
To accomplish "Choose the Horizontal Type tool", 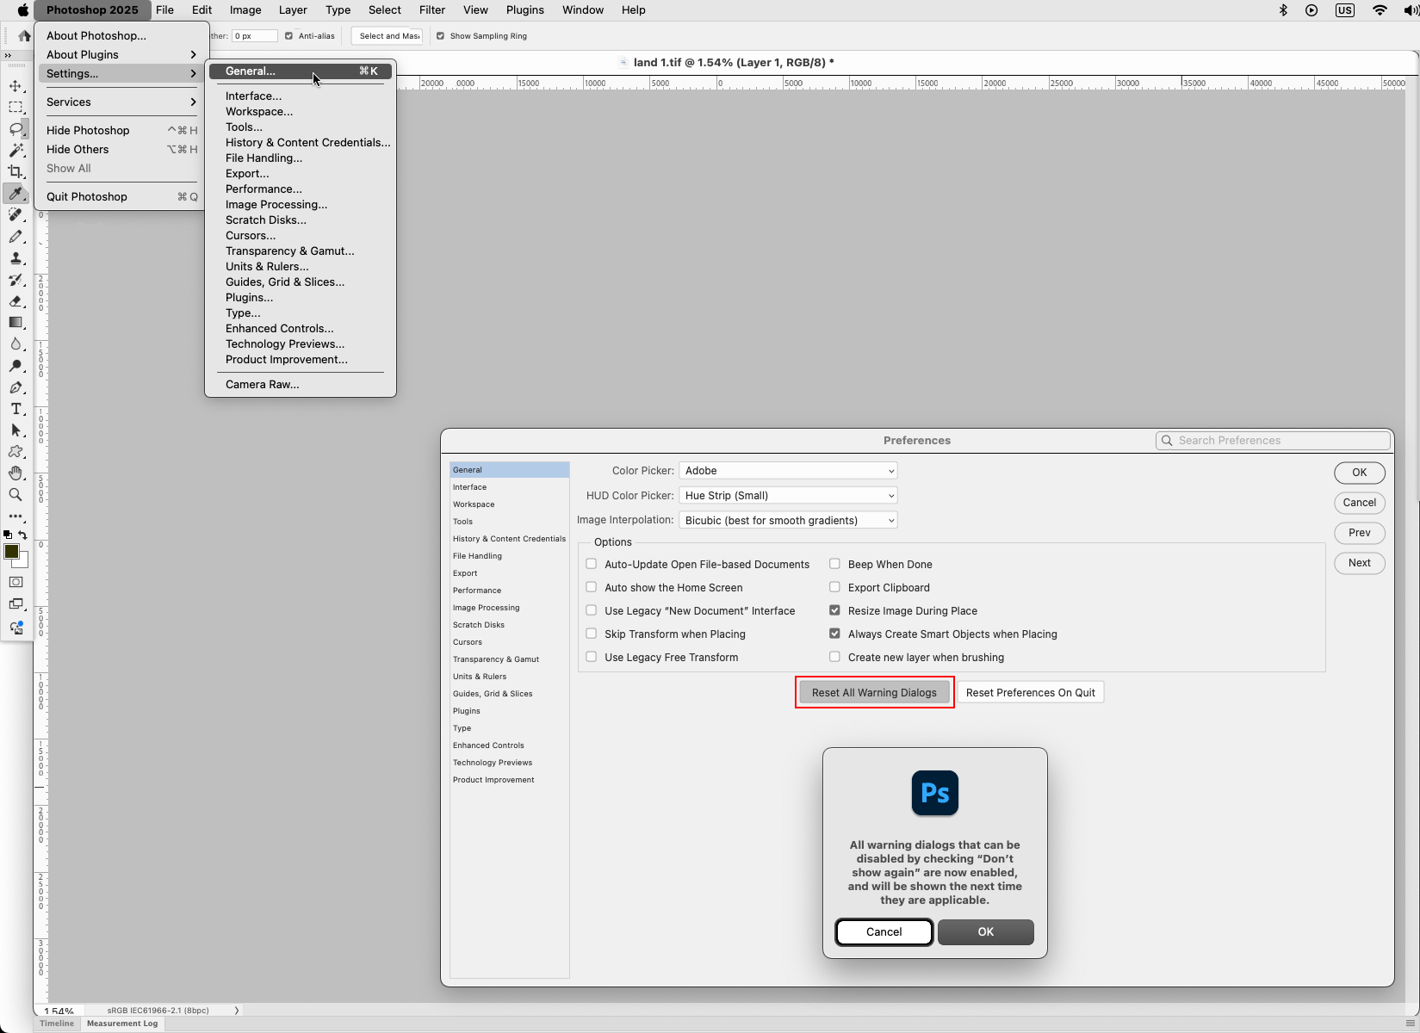I will point(16,409).
